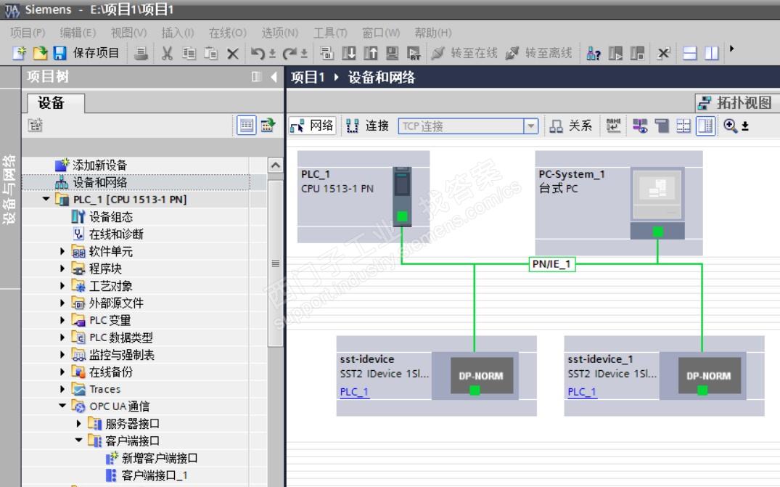
Task: Open the 选项(N) menu
Action: (x=280, y=33)
